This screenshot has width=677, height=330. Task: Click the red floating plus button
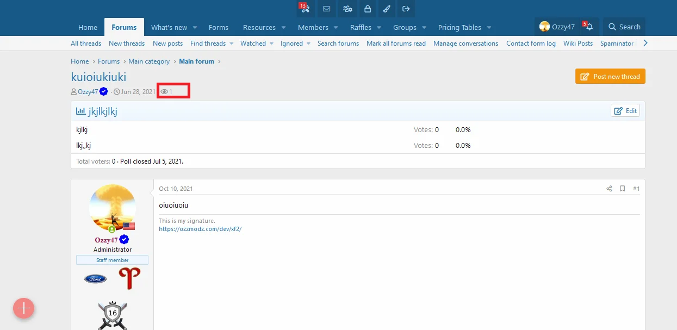click(x=24, y=308)
